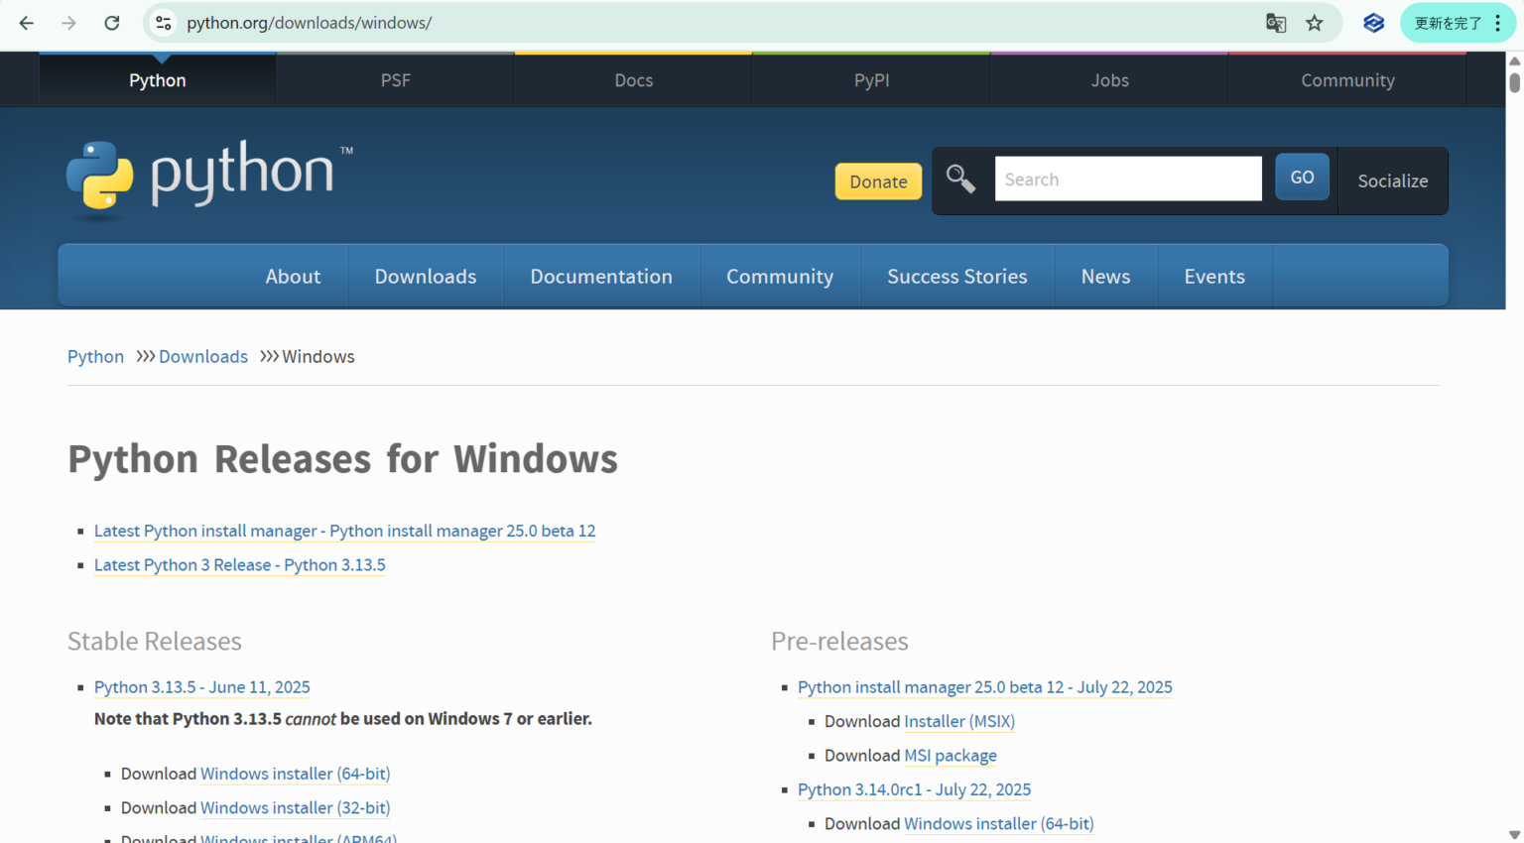Open Chrome three-dot menu
The height and width of the screenshot is (843, 1524).
(x=1498, y=23)
